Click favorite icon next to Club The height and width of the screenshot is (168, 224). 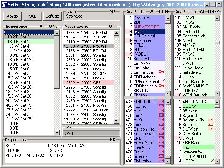[161, 138]
